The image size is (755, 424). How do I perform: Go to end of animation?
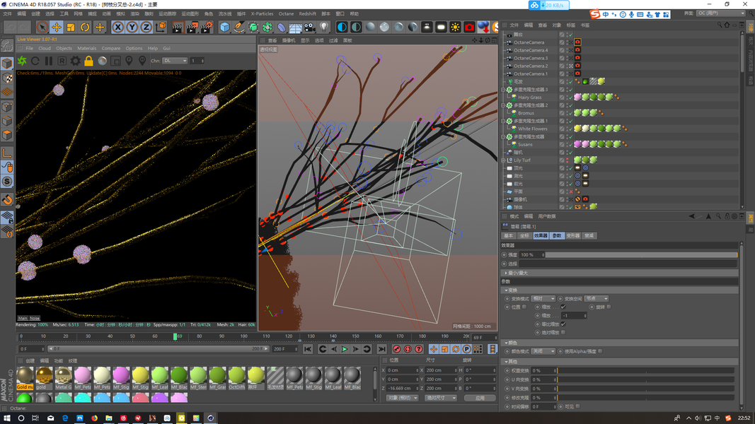point(382,350)
